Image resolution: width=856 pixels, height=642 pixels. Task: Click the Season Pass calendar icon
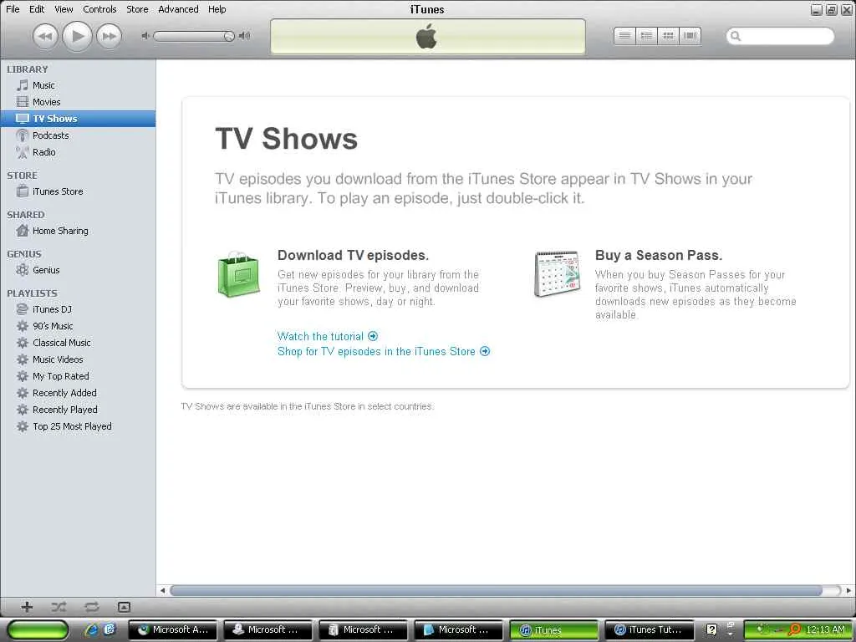point(556,273)
